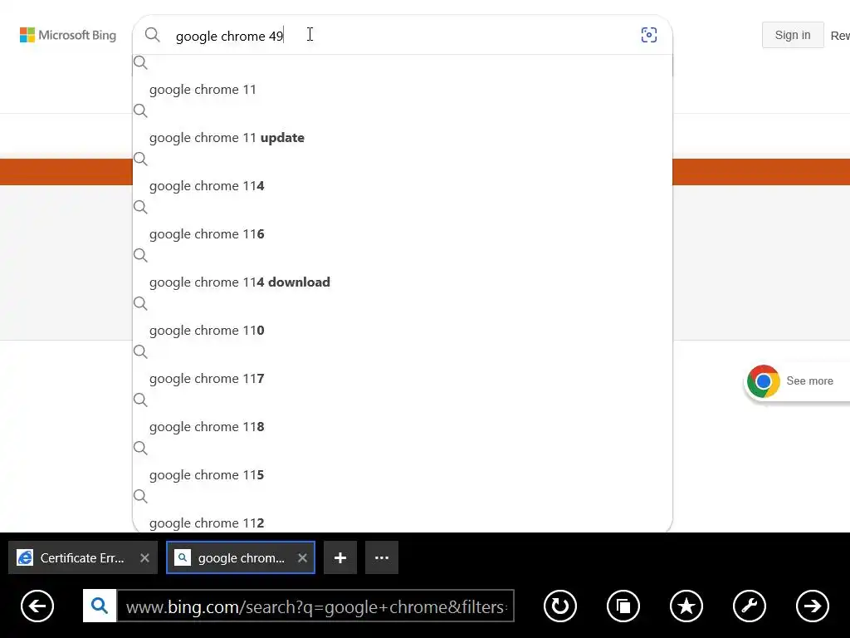
Task: Open visual search camera icon
Action: tap(649, 35)
